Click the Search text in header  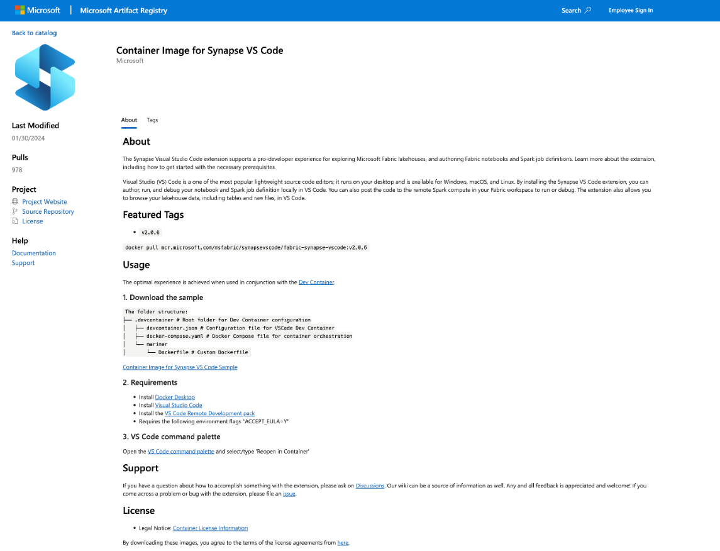571,10
